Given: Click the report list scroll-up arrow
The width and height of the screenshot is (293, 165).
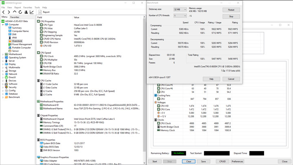Looking at the screenshot, I should 144,17.
